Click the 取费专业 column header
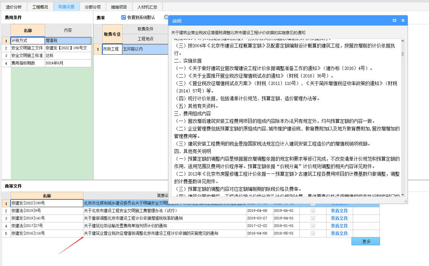This screenshot has width=429, height=266. coord(112,34)
